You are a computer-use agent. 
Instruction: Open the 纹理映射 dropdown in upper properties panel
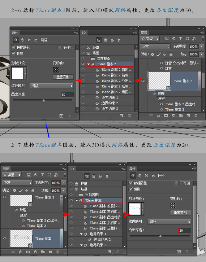pyautogui.click(x=52, y=86)
